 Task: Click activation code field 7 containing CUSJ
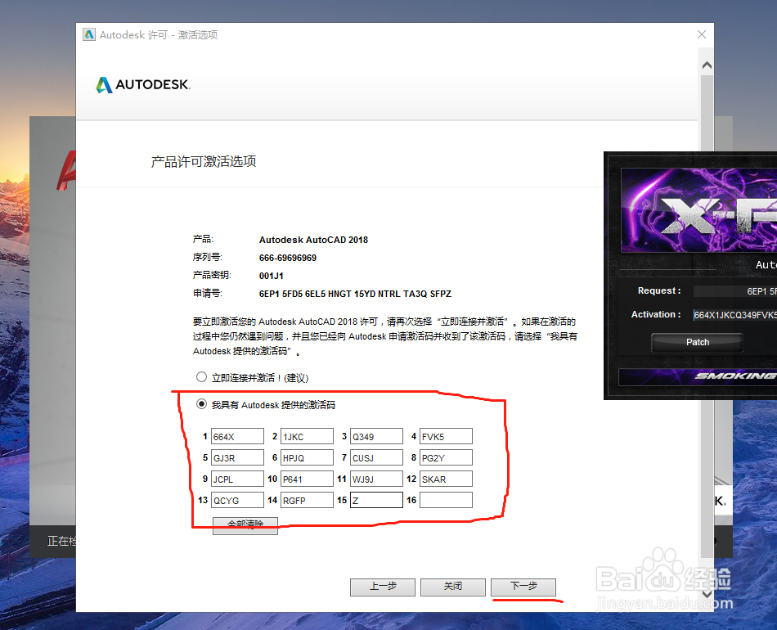[376, 457]
